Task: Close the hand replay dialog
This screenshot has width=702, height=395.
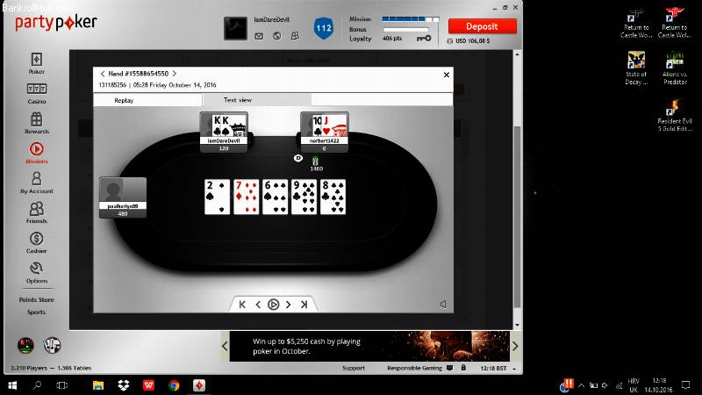Action: tap(447, 75)
